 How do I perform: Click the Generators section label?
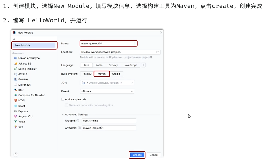[18, 53]
